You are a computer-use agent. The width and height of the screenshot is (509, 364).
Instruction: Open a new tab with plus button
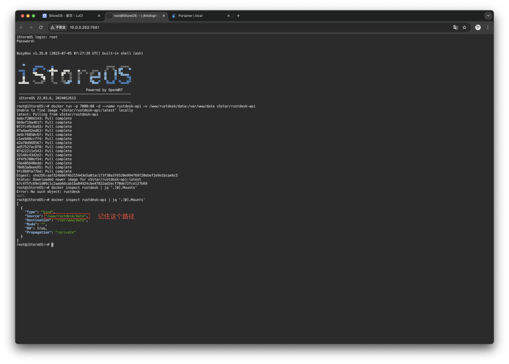[x=238, y=16]
